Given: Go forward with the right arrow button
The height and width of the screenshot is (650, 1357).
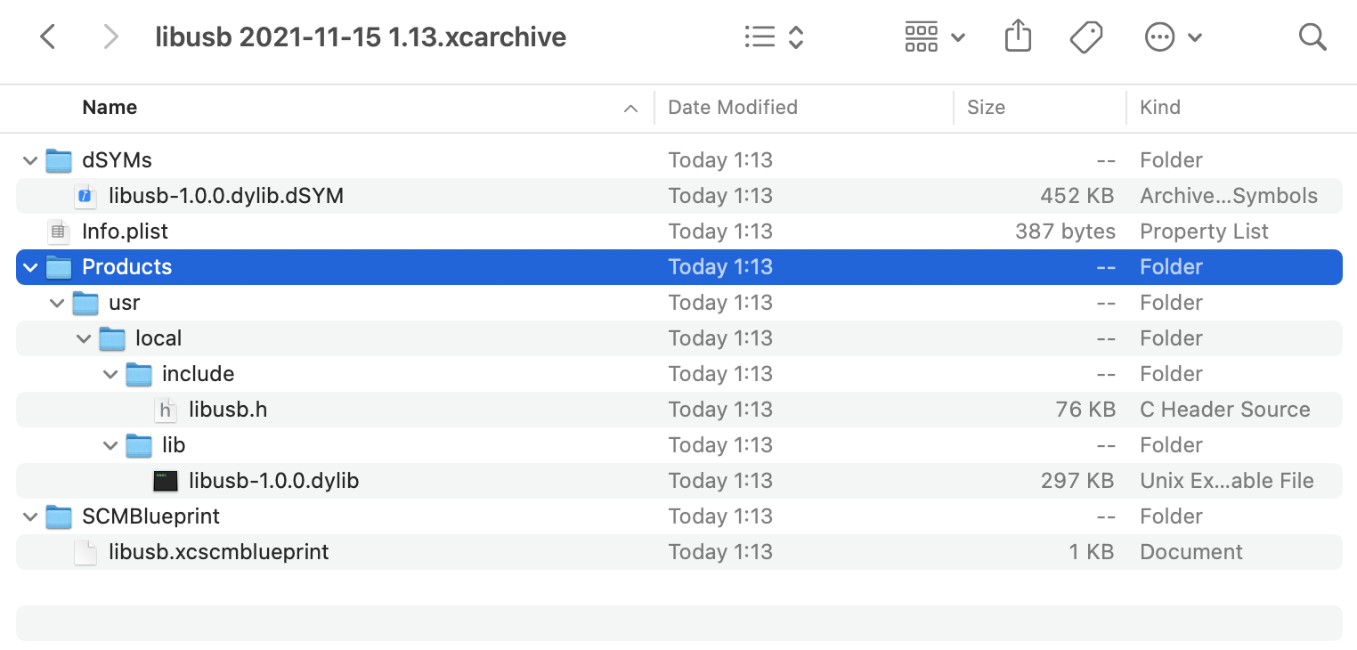Looking at the screenshot, I should tap(110, 37).
